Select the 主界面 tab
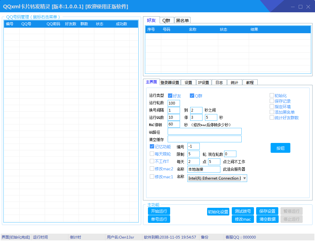The height and width of the screenshot is (241, 315). pyautogui.click(x=151, y=82)
